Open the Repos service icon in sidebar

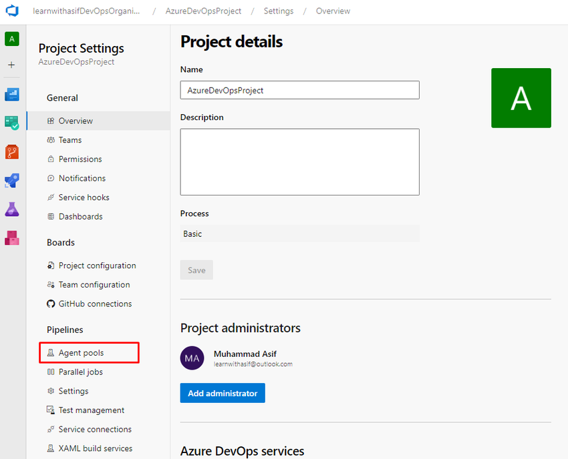tap(12, 151)
